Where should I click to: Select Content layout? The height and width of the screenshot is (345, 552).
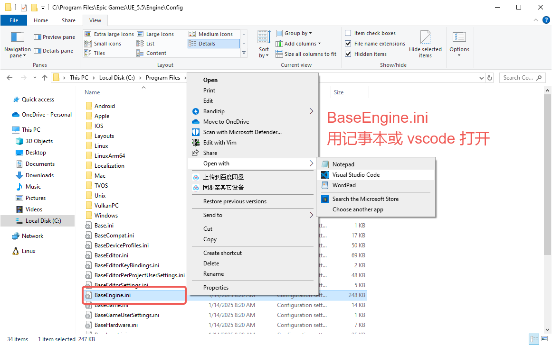tap(152, 53)
